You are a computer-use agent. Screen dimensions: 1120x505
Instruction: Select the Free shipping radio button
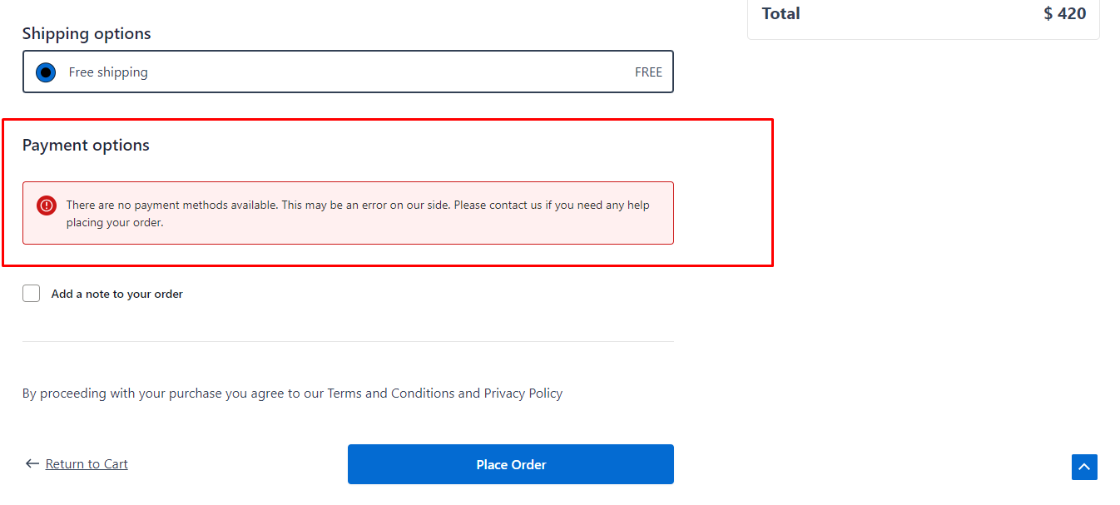[46, 72]
